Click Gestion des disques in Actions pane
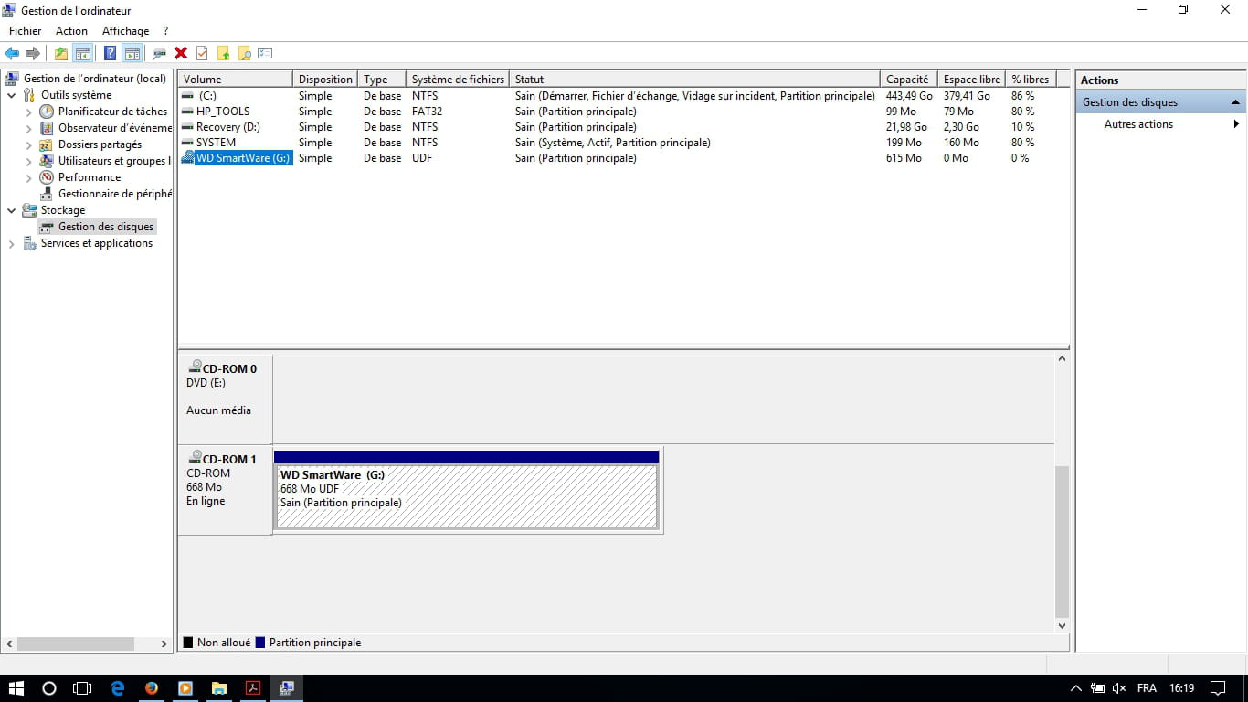 click(x=1160, y=102)
